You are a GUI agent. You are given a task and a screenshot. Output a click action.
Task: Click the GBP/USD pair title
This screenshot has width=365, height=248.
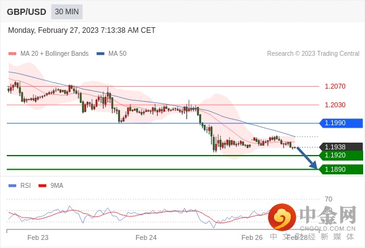(27, 12)
